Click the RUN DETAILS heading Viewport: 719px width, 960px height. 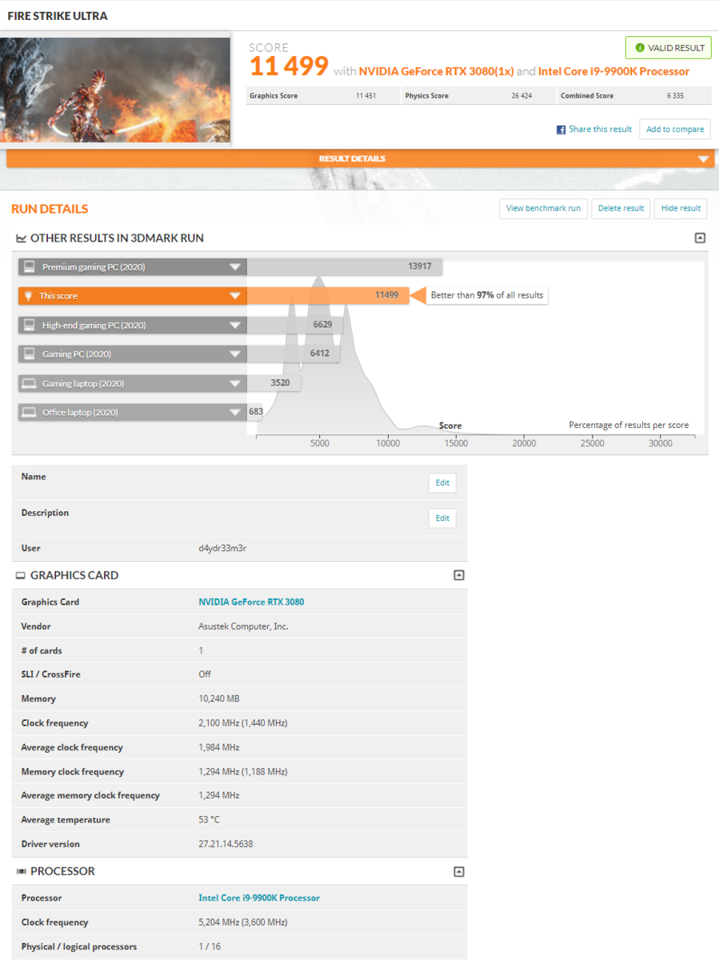click(50, 210)
